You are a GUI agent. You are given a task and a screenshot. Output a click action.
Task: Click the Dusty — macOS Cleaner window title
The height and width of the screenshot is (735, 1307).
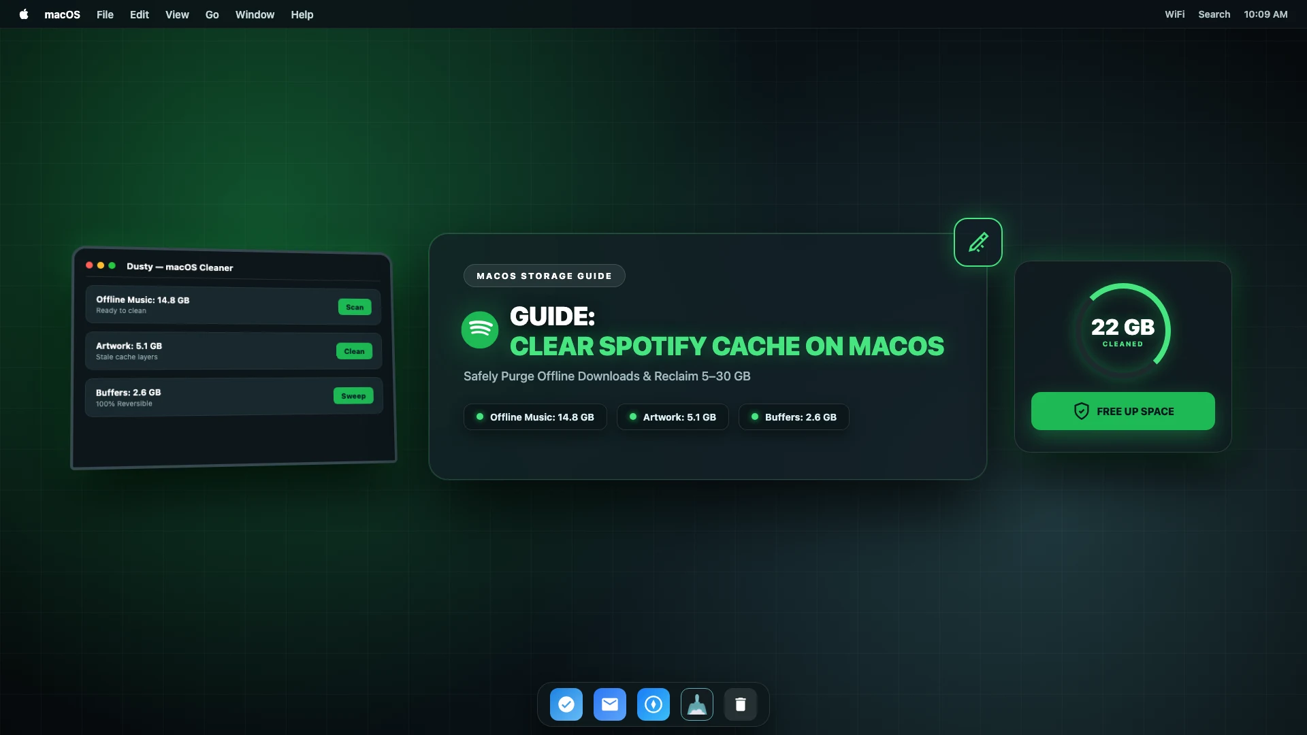180,267
